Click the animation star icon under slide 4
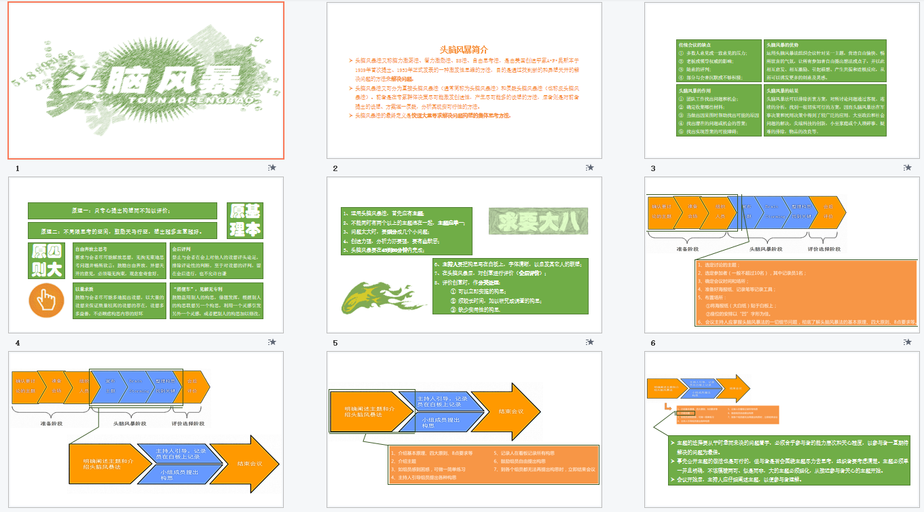This screenshot has width=924, height=512. pyautogui.click(x=272, y=342)
